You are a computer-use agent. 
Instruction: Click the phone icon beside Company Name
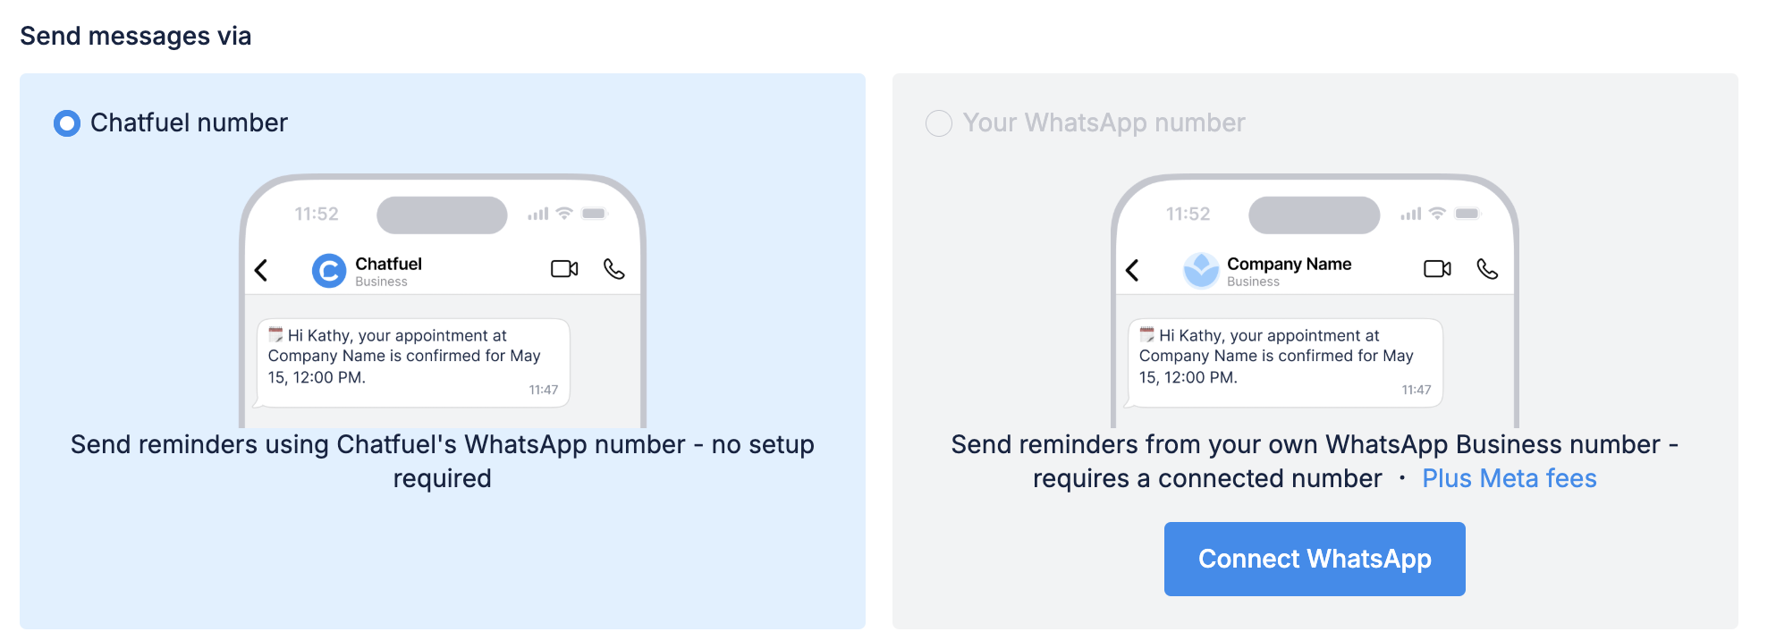1487,269
